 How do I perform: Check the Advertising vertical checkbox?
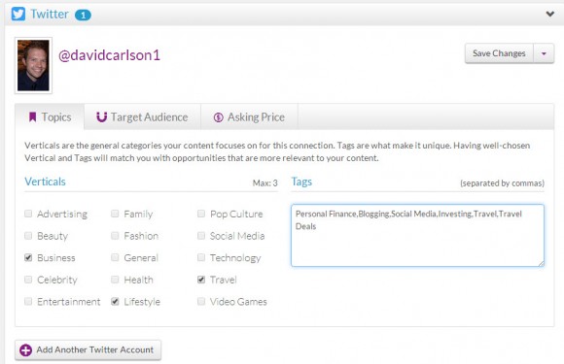pyautogui.click(x=28, y=214)
